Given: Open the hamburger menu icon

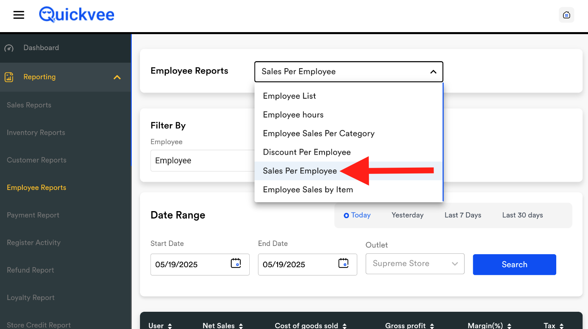Looking at the screenshot, I should point(19,15).
